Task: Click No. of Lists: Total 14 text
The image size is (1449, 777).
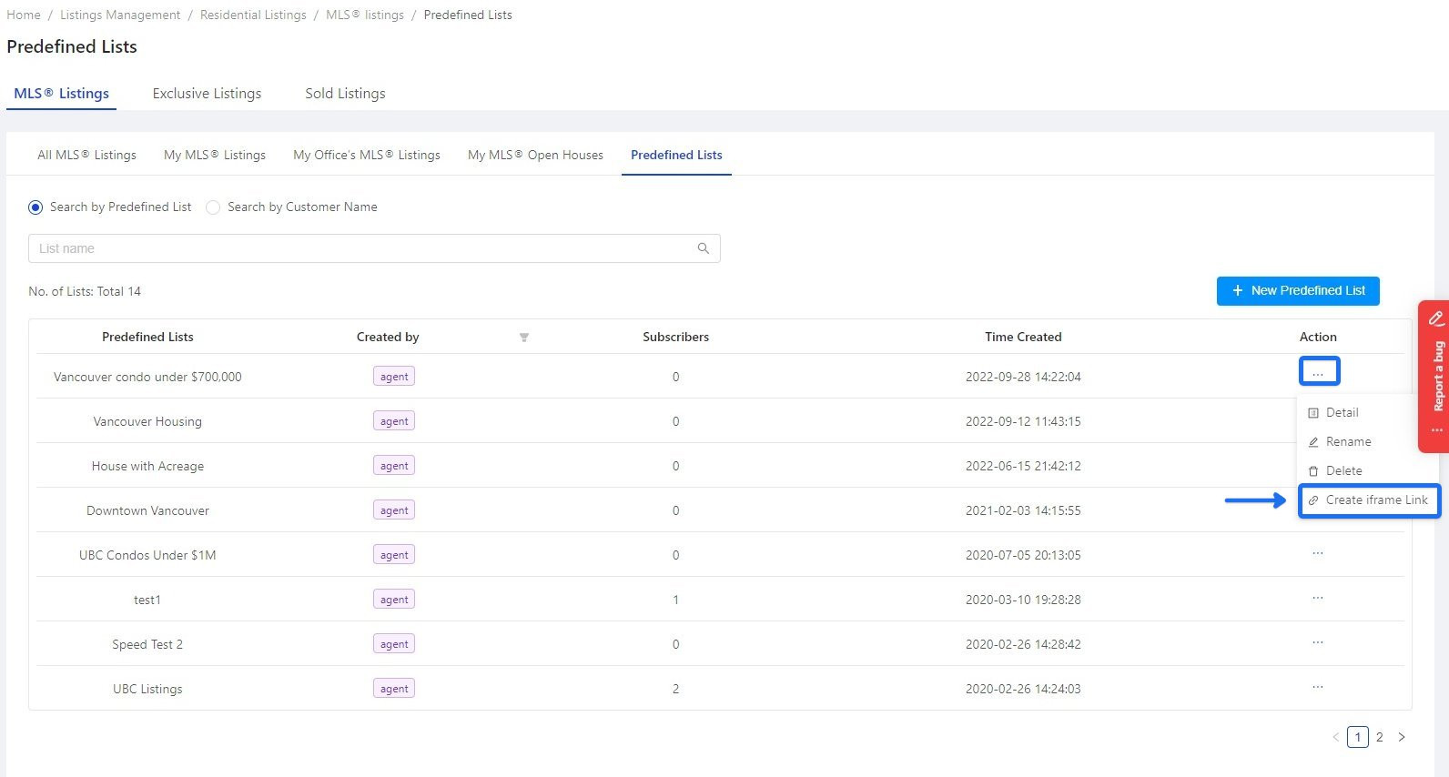Action: click(x=85, y=291)
